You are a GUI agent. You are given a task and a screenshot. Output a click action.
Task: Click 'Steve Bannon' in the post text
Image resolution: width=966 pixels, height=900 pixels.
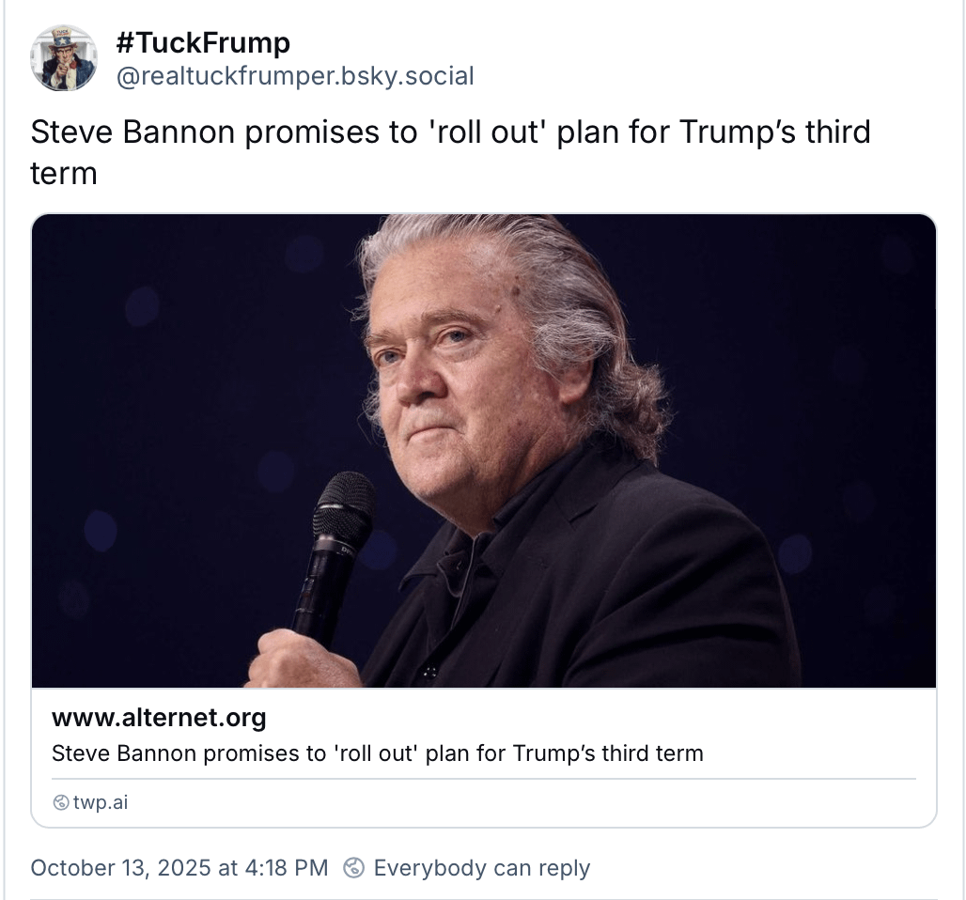[132, 132]
